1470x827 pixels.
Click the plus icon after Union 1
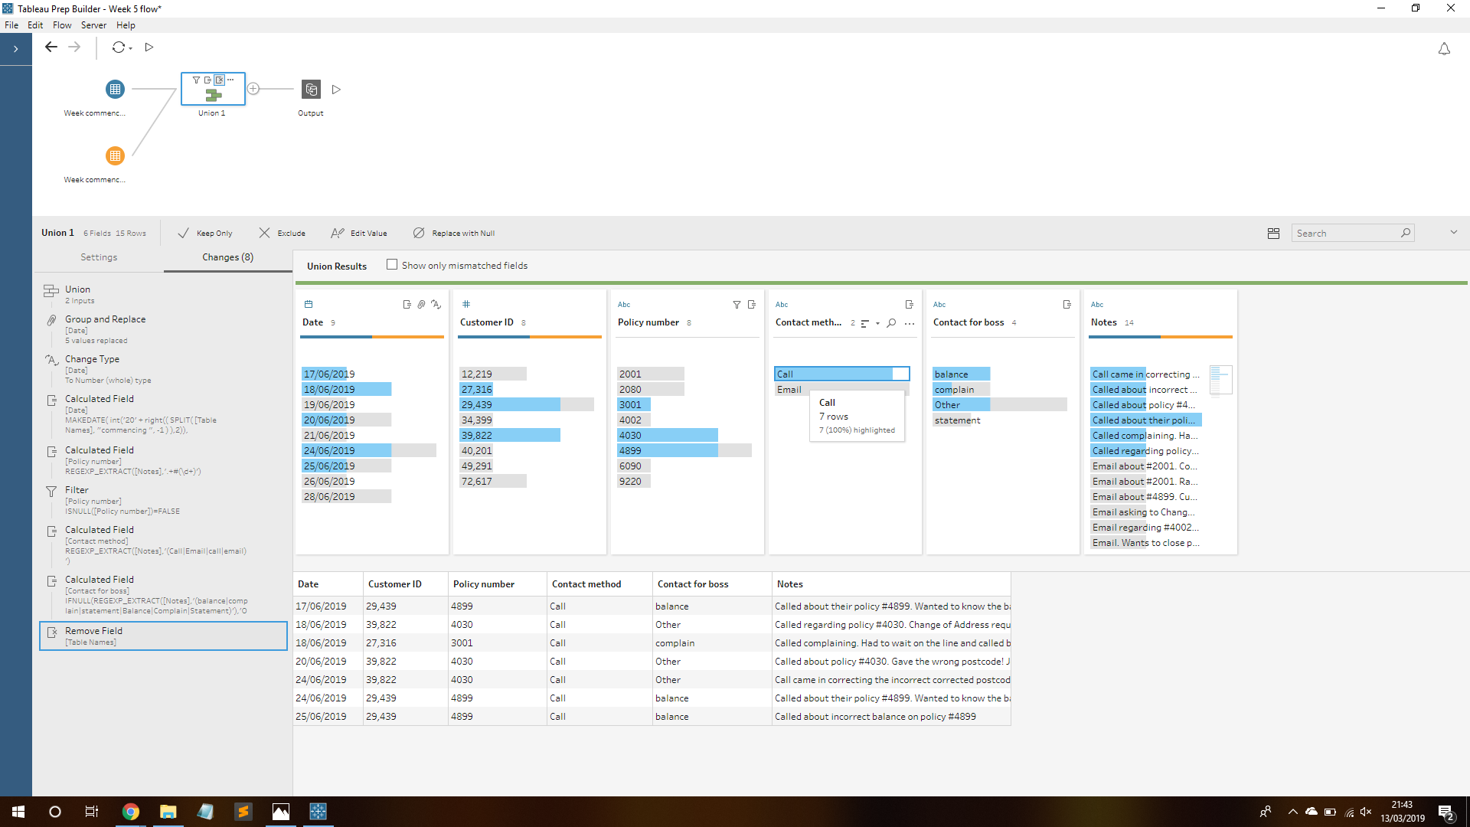(253, 89)
